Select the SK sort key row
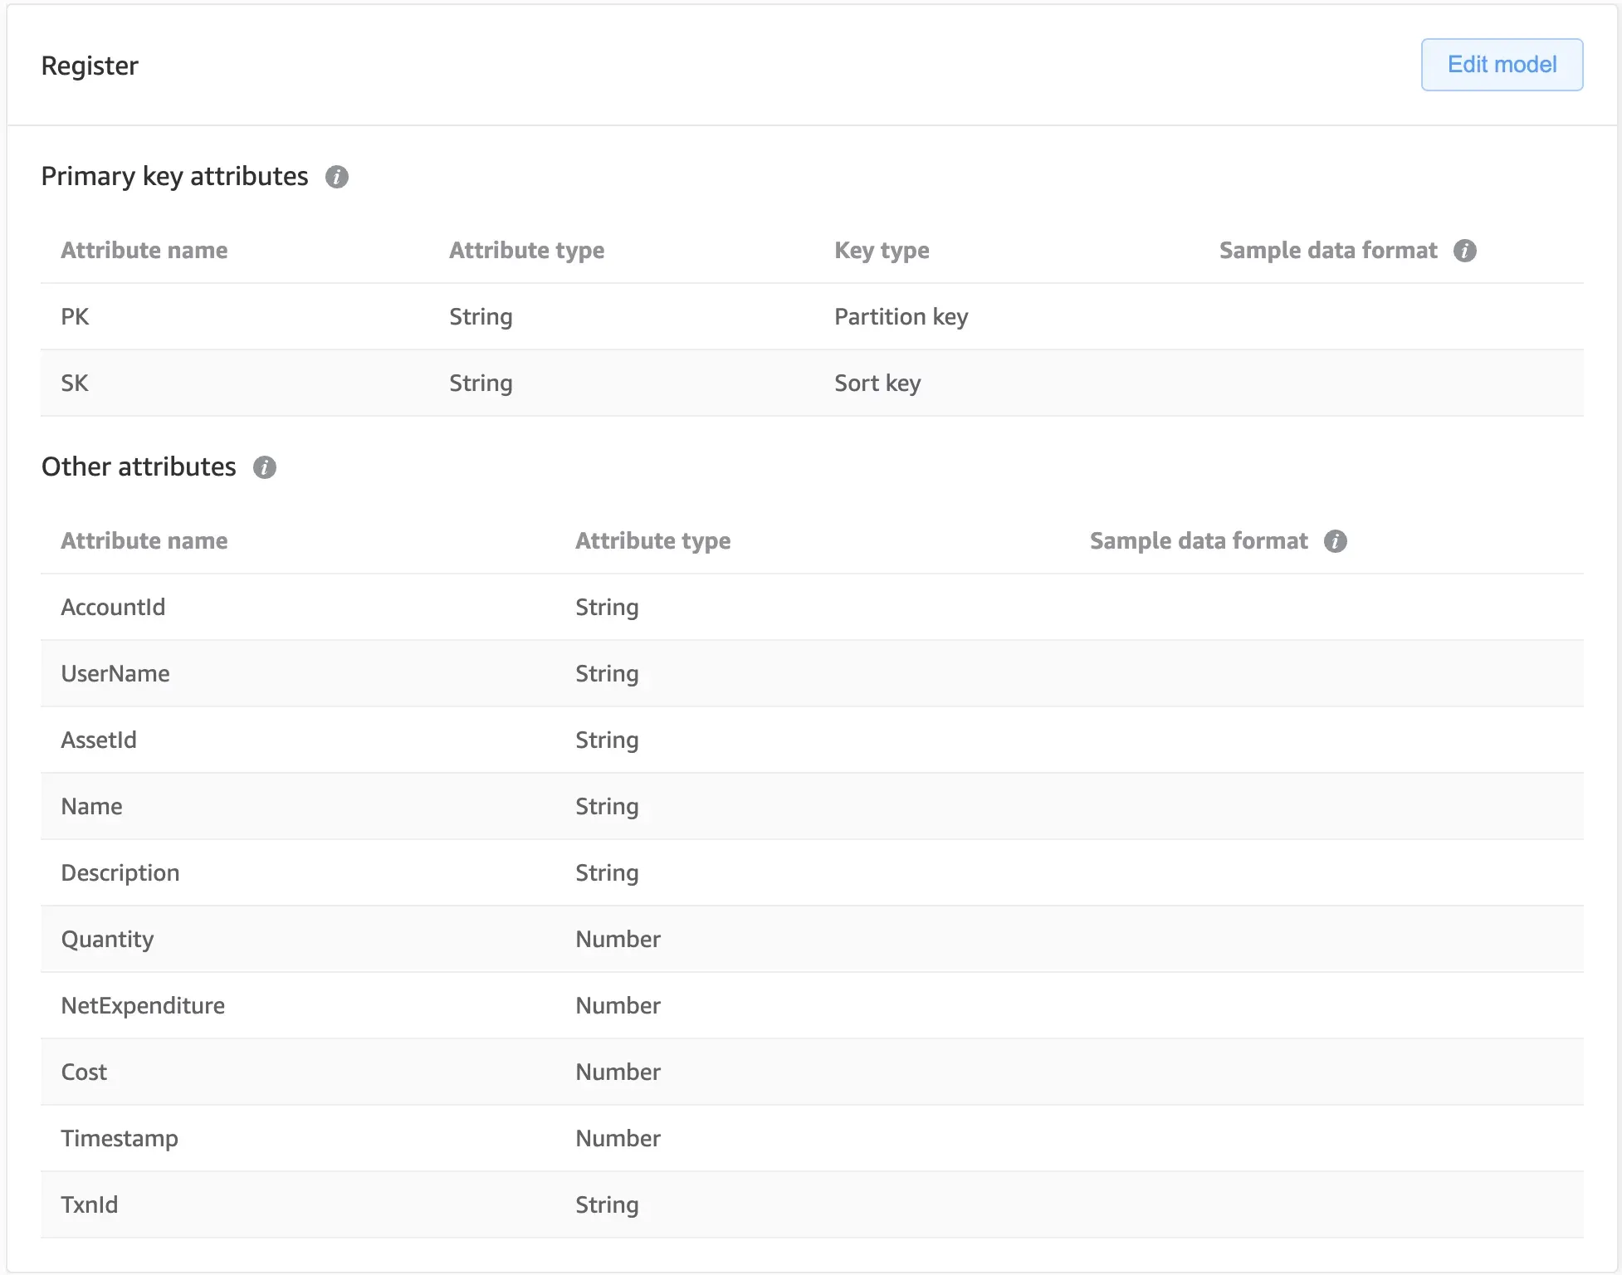 click(x=811, y=383)
